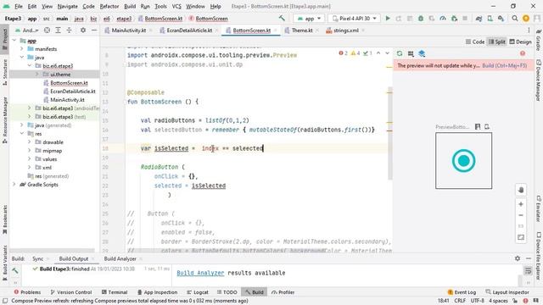This screenshot has height=305, width=543.
Task: Click Build (Ctrl+Maj+F5) link in banner
Action: tap(504, 65)
